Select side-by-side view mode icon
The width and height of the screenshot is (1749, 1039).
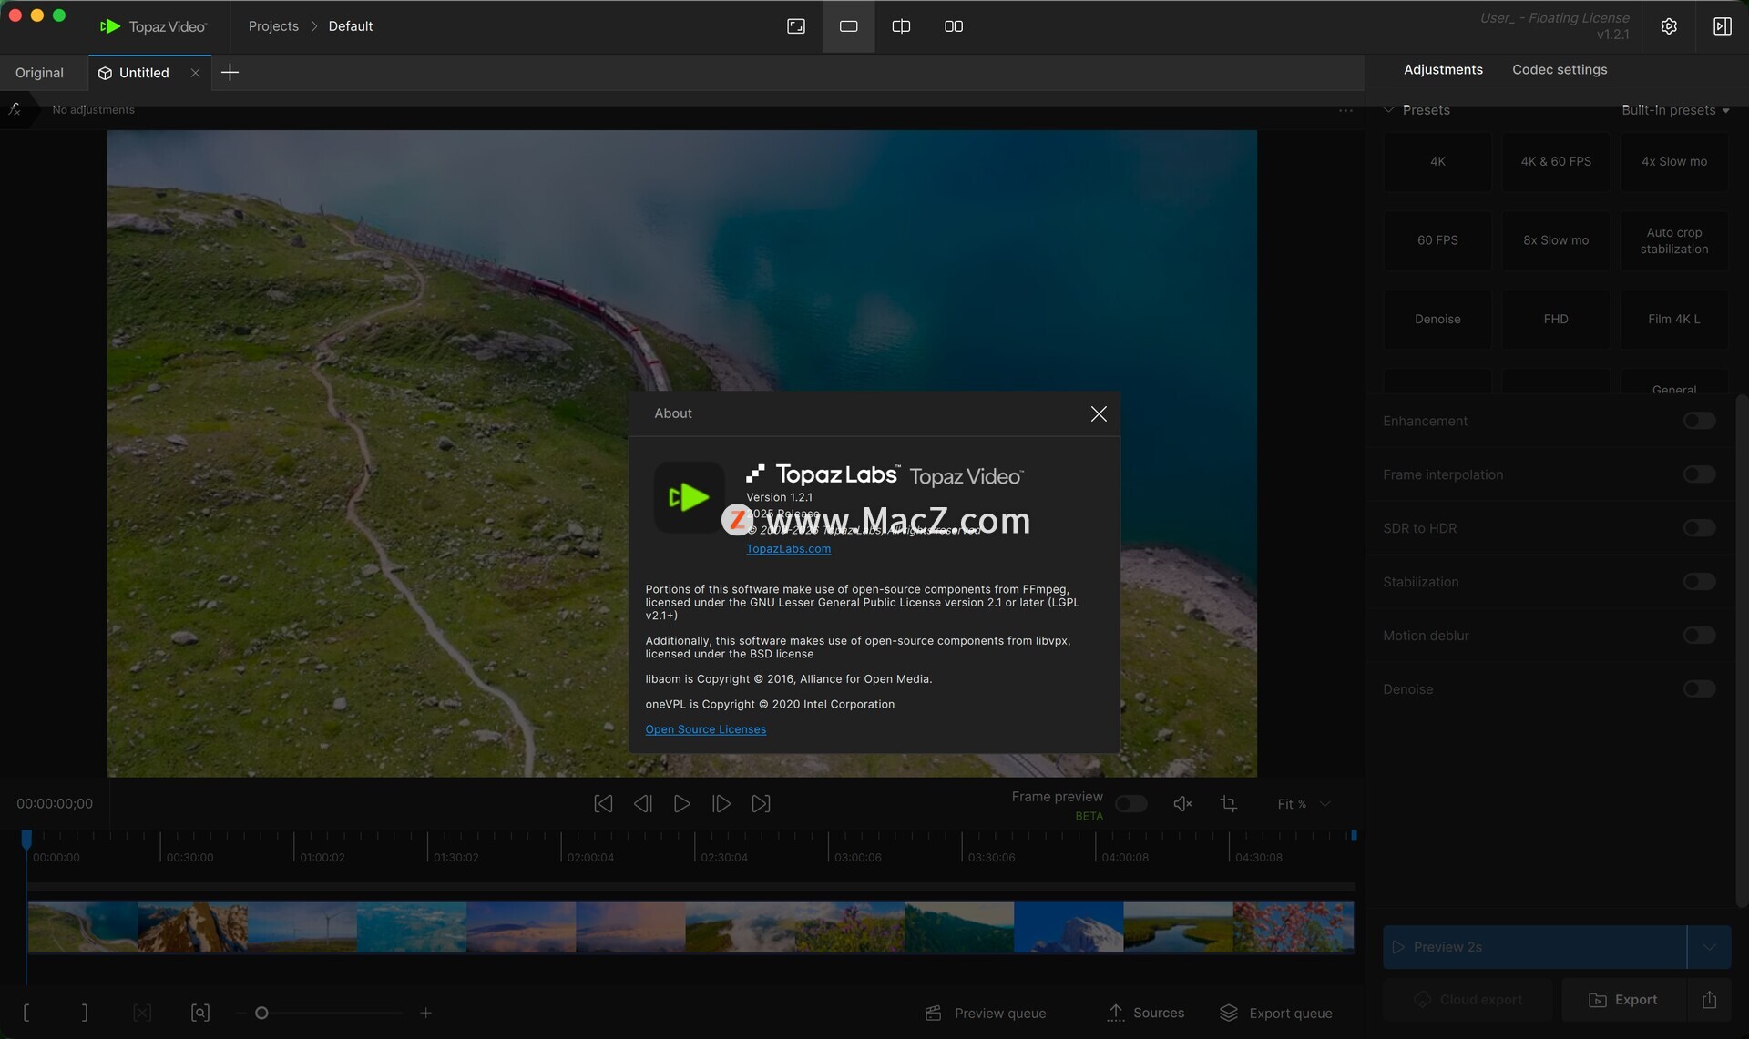(x=953, y=26)
